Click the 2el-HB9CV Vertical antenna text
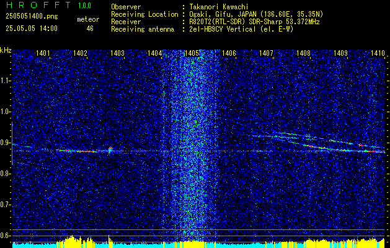Image resolution: width=390 pixels, height=248 pixels. [x=241, y=29]
